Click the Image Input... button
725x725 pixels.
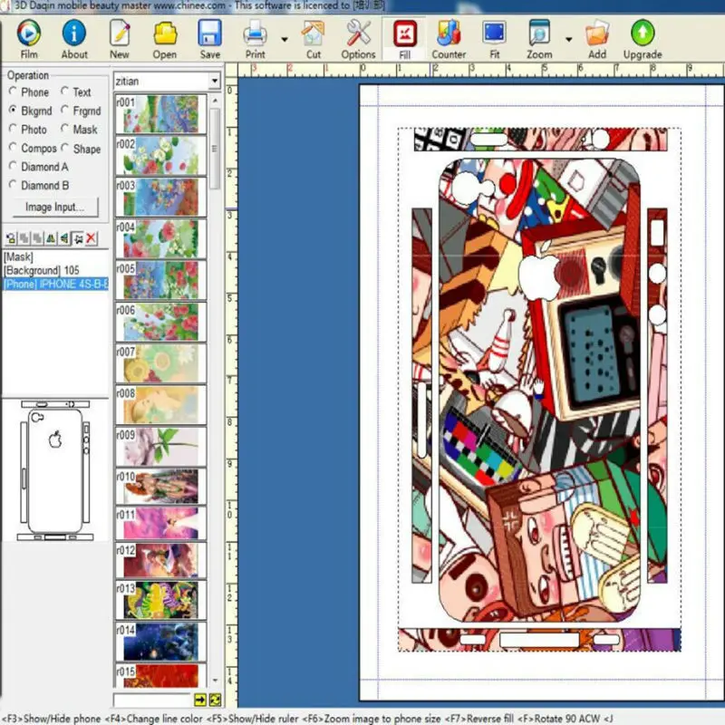(x=55, y=208)
